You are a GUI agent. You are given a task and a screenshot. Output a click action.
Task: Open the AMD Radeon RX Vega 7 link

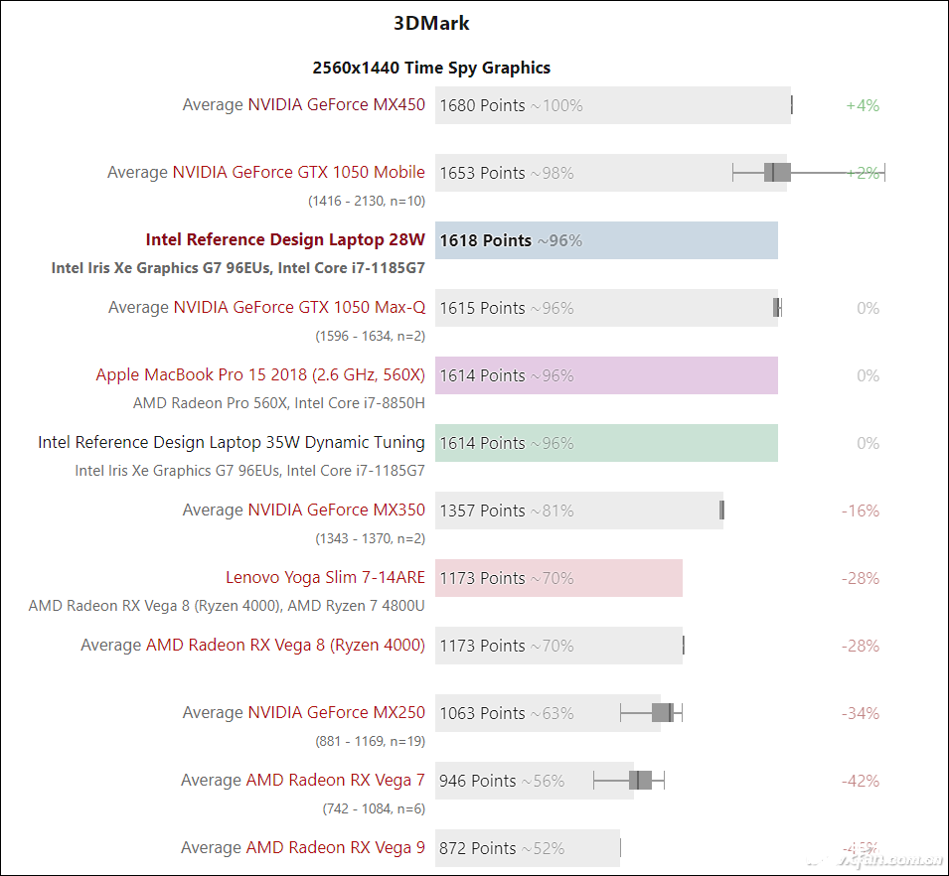pos(335,781)
